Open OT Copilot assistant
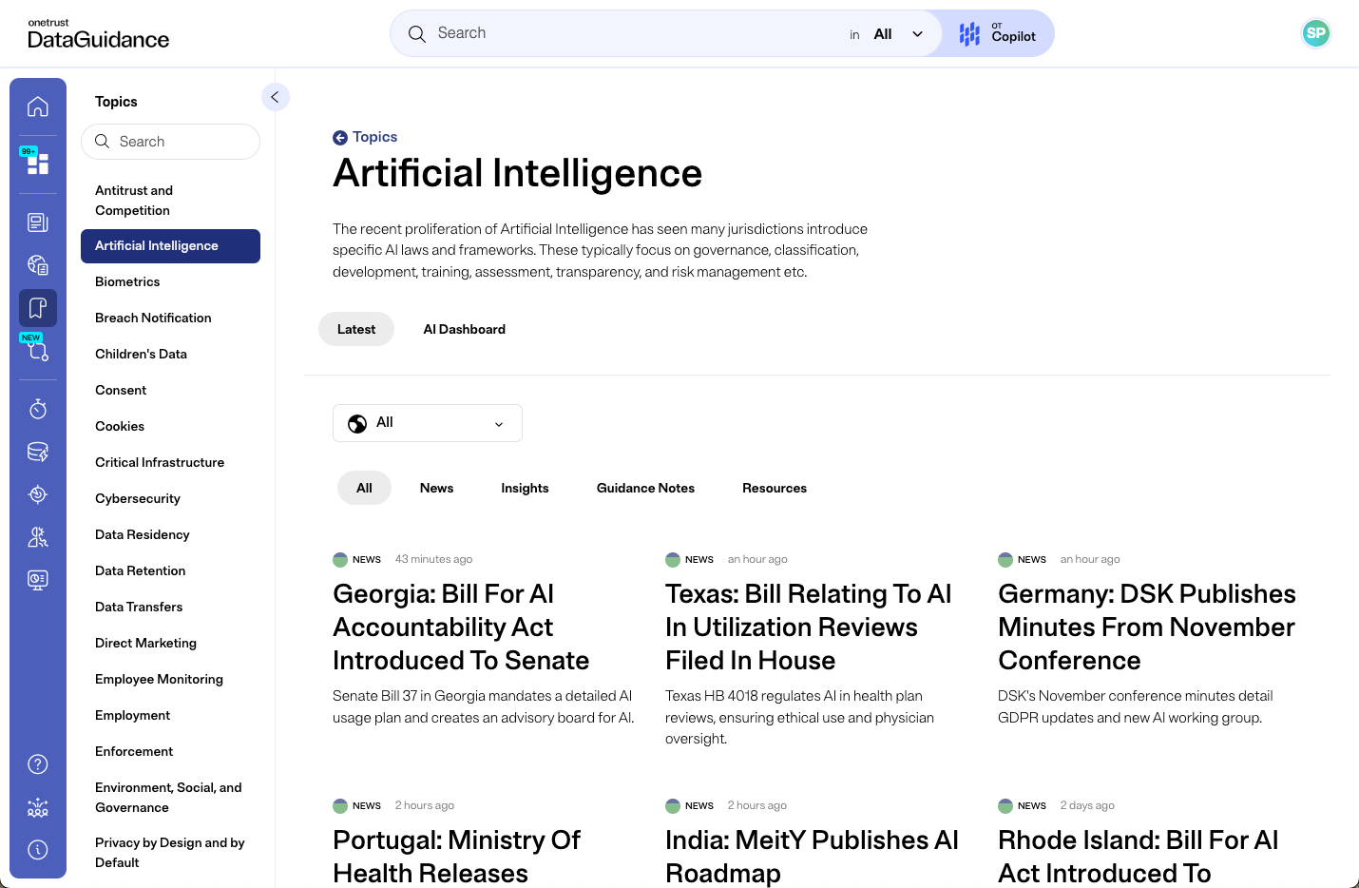This screenshot has width=1359, height=888. click(997, 34)
